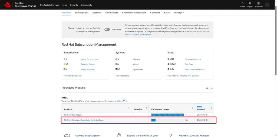Open the Bug Fixes link

tap(189, 64)
